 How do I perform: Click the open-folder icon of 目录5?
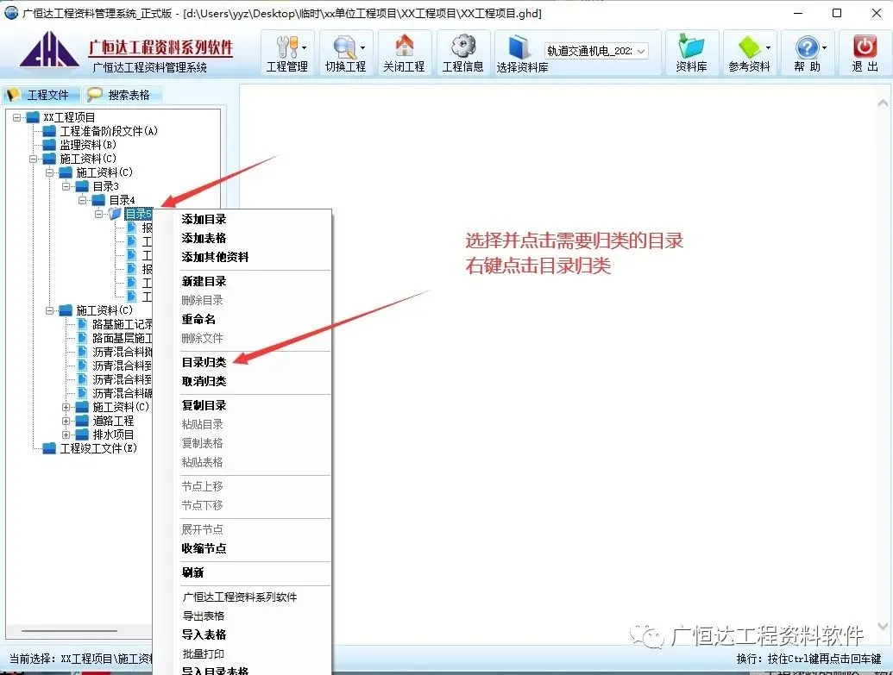[115, 214]
